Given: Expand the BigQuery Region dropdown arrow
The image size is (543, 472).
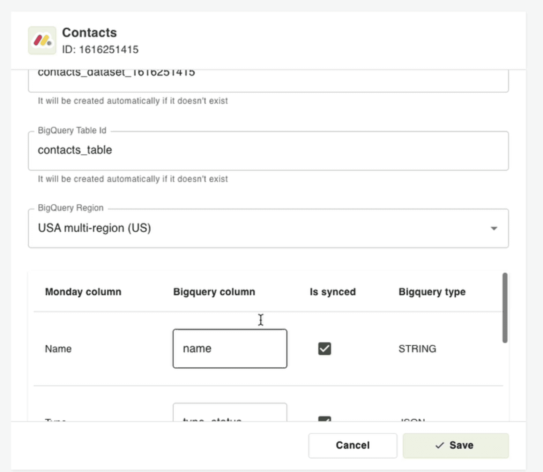Looking at the screenshot, I should coord(494,228).
